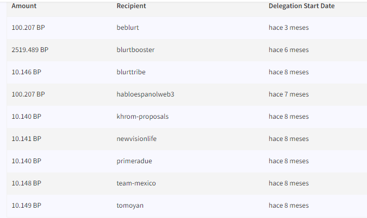Open the newvisionlife recipient profile
The image size is (367, 218).
[136, 139]
